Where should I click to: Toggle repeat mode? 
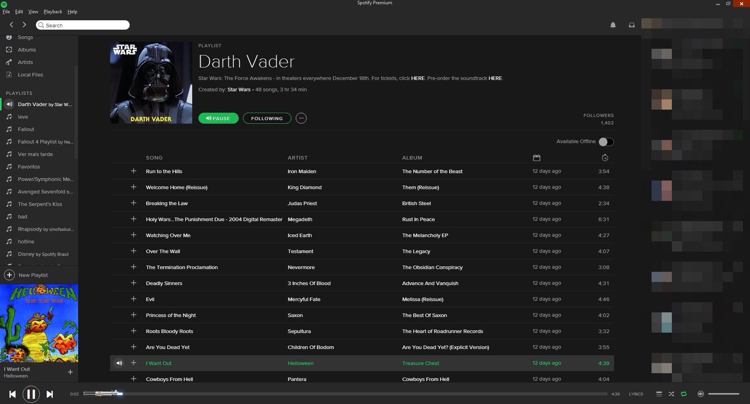pyautogui.click(x=684, y=394)
